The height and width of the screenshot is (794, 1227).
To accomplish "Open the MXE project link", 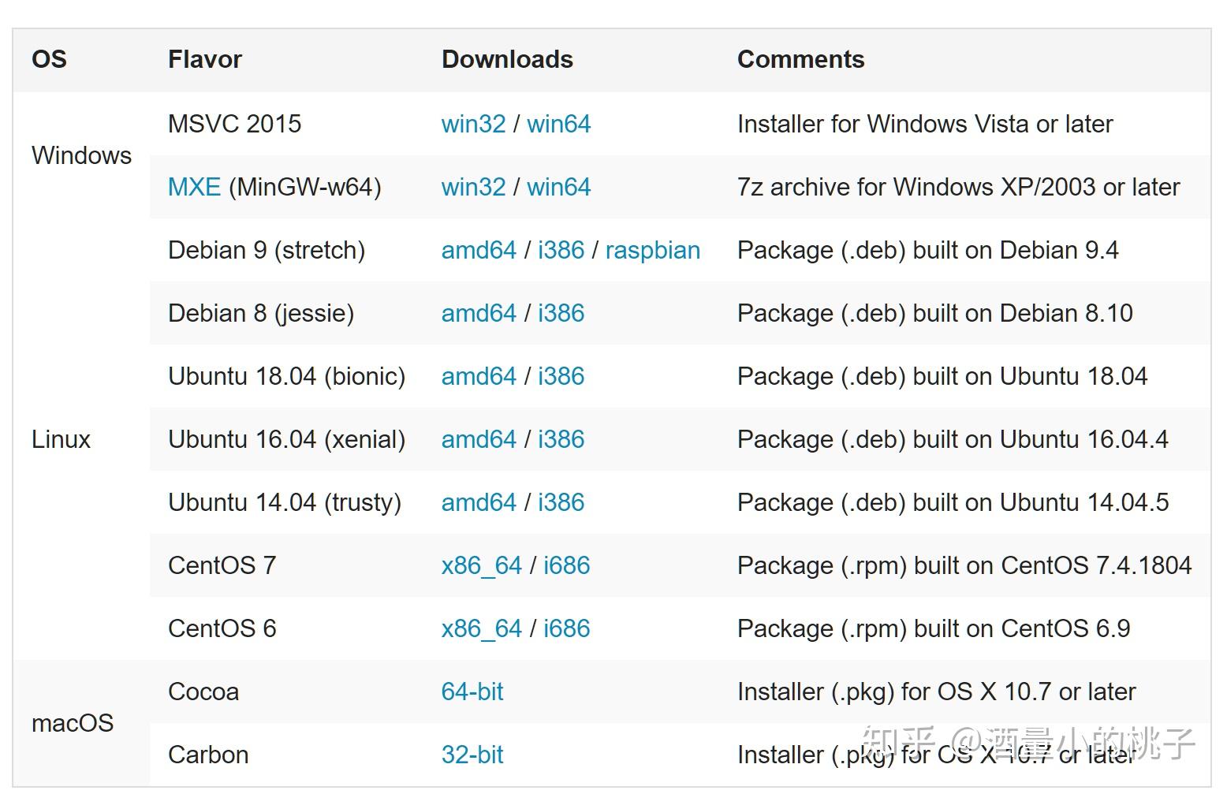I will pos(194,187).
